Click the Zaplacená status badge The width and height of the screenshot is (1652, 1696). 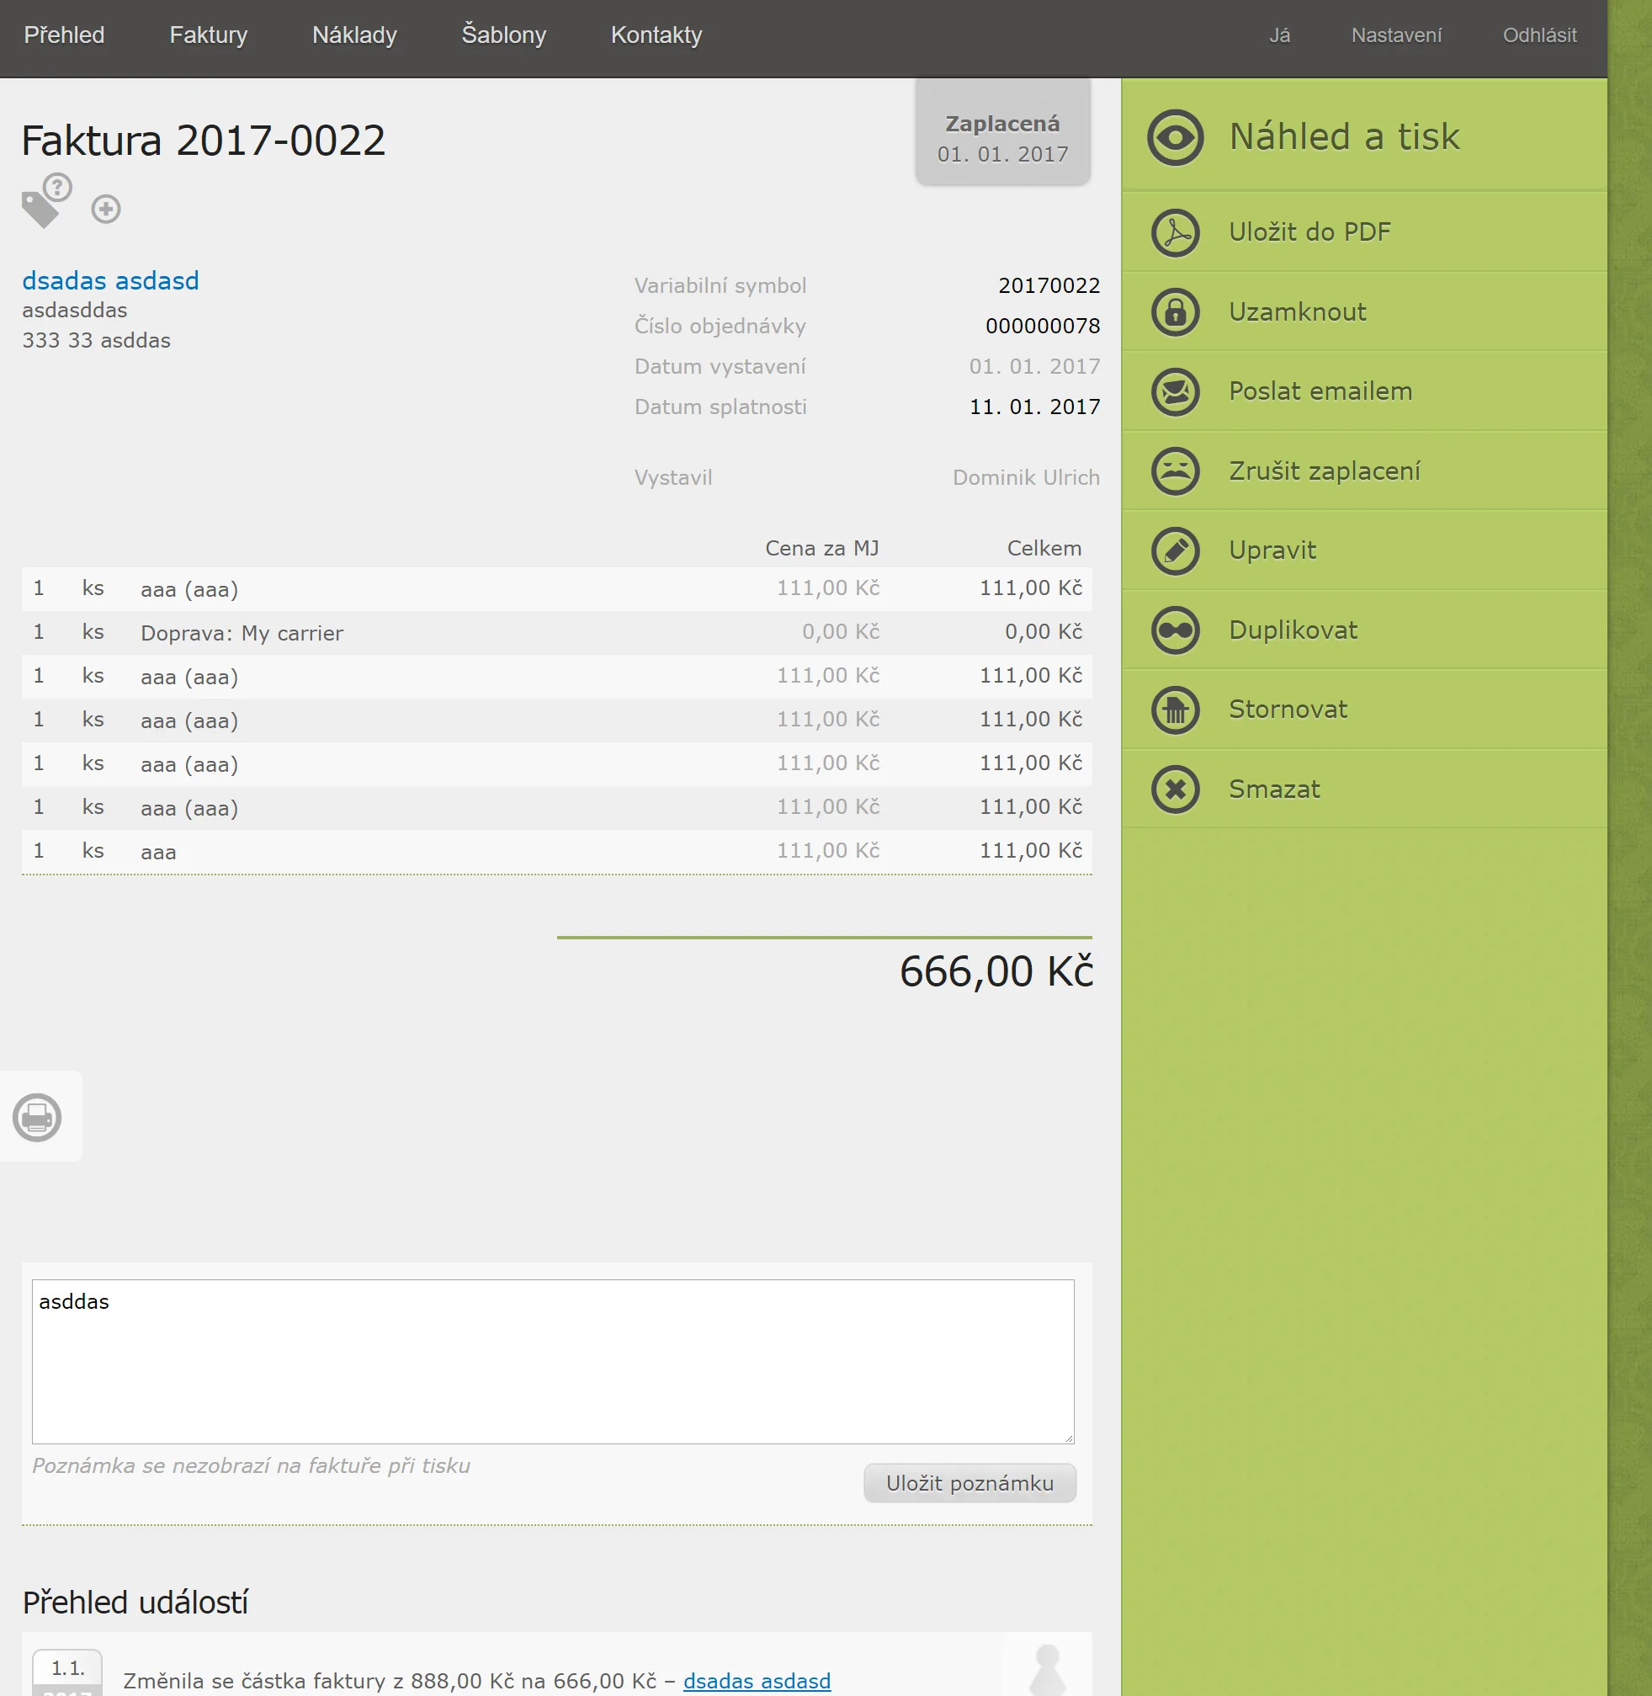coord(1002,137)
